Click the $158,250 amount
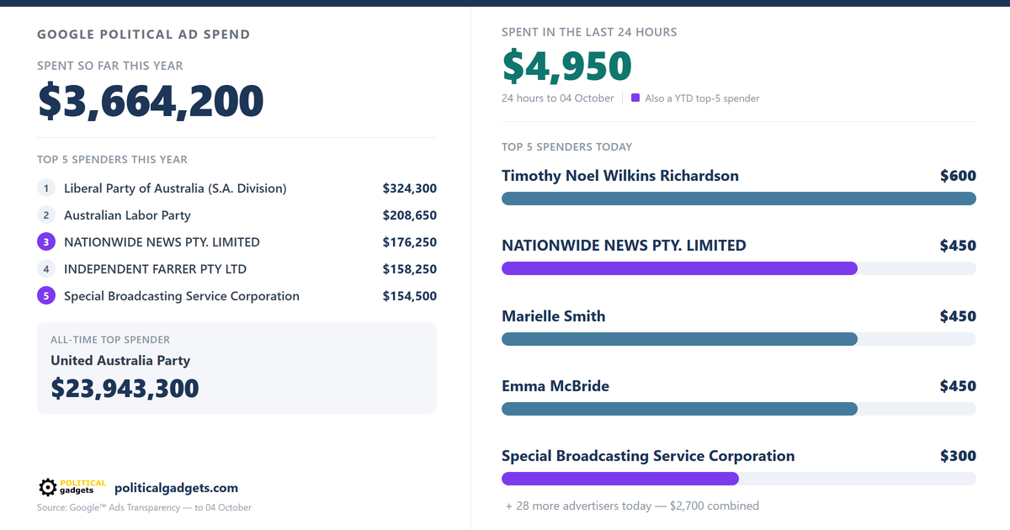This screenshot has width=1010, height=530. (x=410, y=269)
